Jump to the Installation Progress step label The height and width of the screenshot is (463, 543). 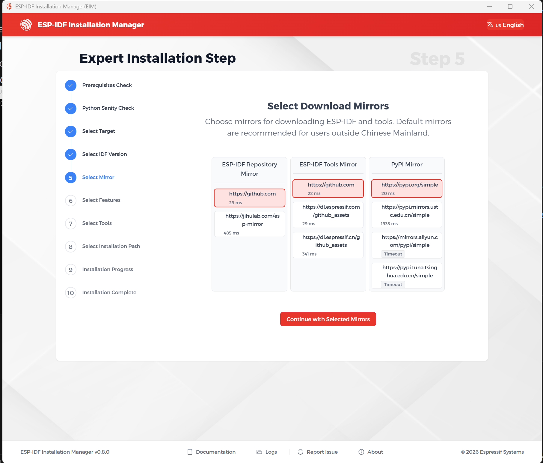[108, 269]
